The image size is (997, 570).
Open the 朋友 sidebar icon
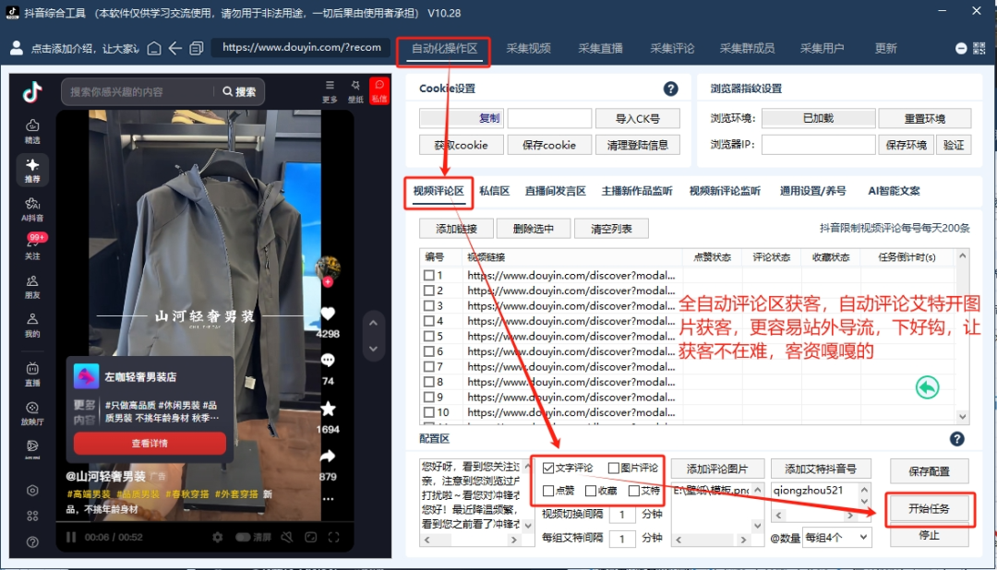[x=32, y=287]
